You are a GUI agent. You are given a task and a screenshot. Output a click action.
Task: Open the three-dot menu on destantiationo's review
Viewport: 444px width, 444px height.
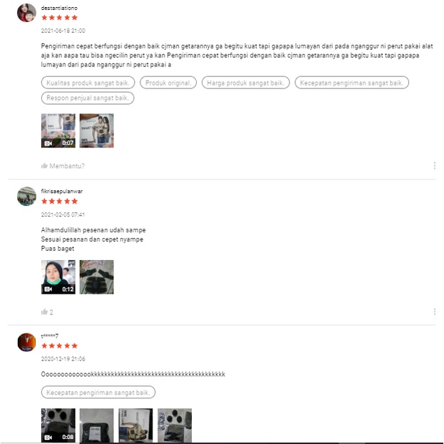pyautogui.click(x=434, y=165)
